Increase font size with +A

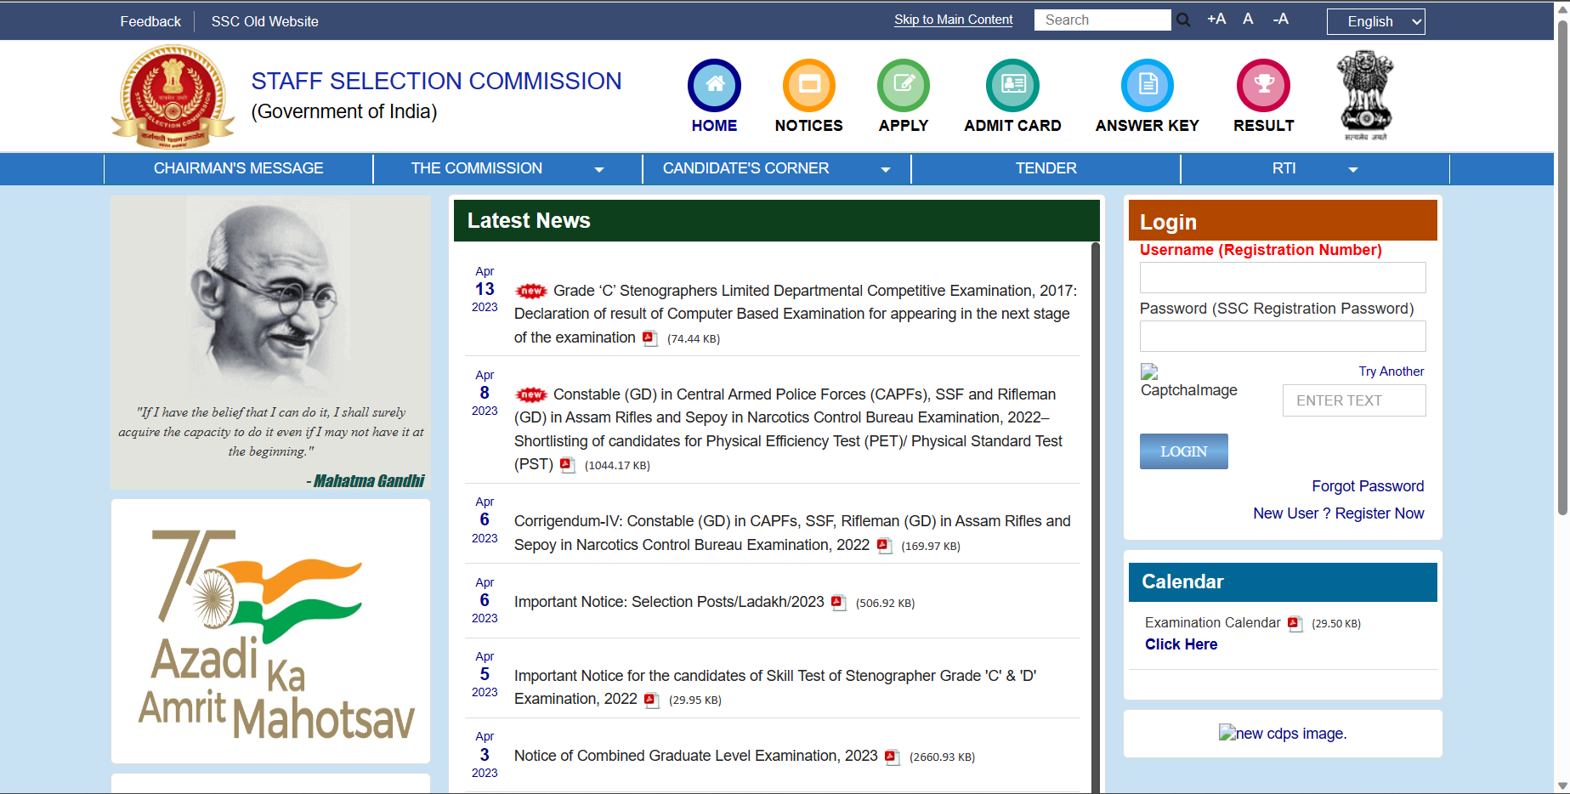pyautogui.click(x=1216, y=19)
